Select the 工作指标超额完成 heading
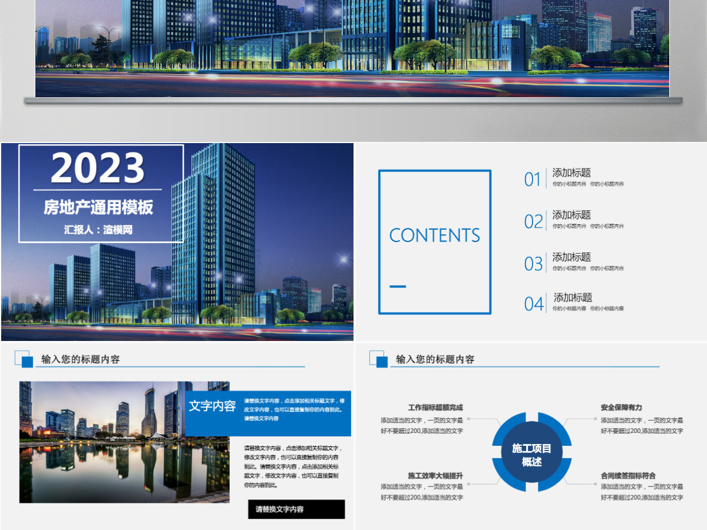This screenshot has width=707, height=530. point(435,408)
